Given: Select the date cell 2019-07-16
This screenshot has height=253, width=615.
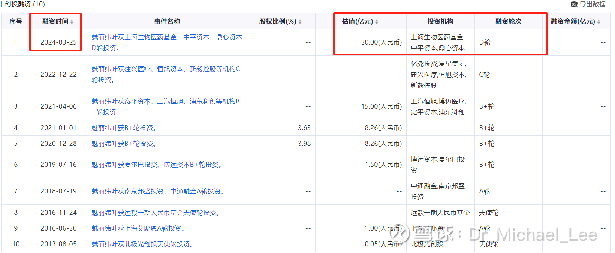Looking at the screenshot, I should pos(58,165).
